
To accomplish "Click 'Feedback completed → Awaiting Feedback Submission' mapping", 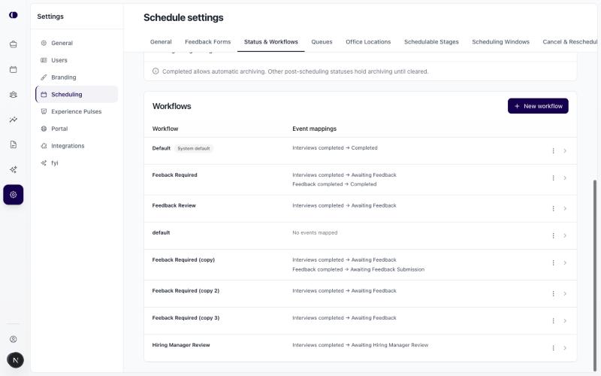I will click(358, 269).
